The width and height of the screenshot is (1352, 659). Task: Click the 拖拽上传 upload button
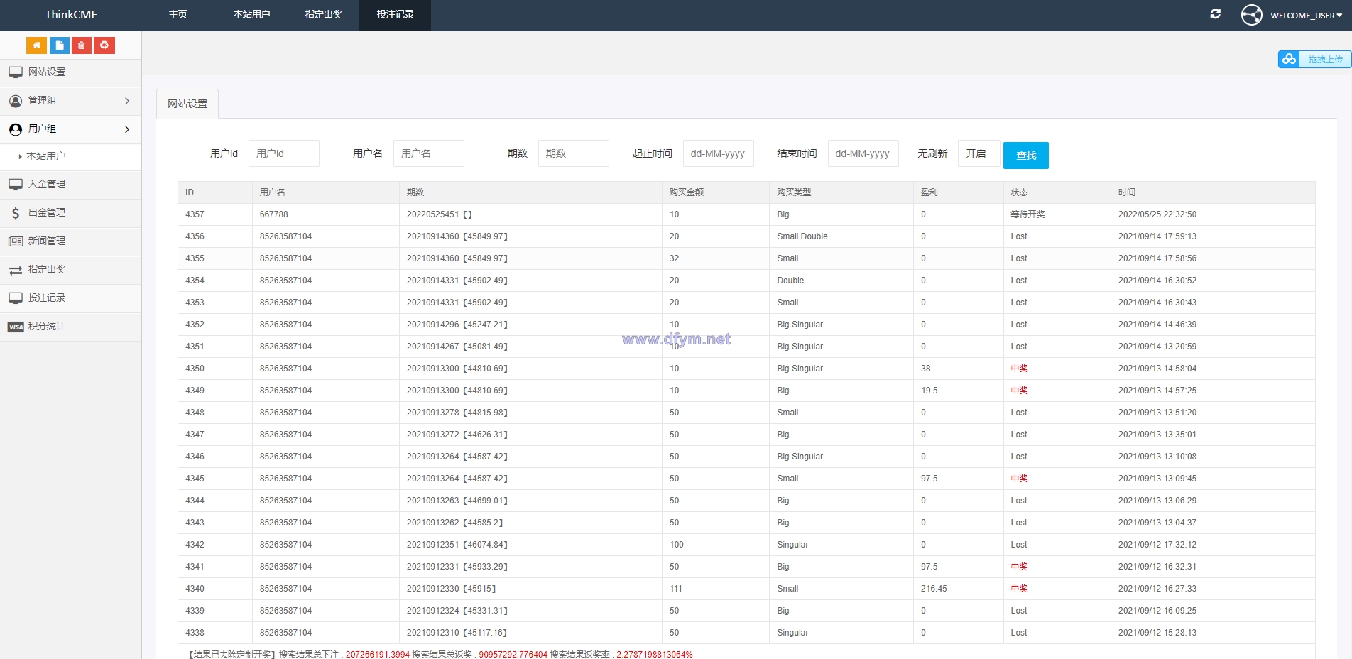pos(1314,59)
